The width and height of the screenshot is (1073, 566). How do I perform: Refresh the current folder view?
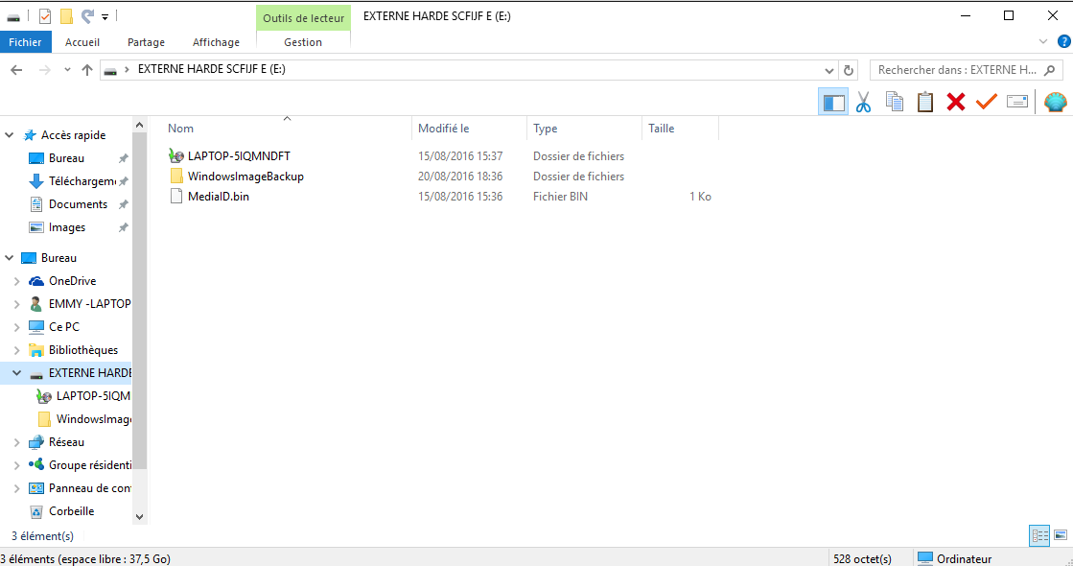tap(849, 70)
